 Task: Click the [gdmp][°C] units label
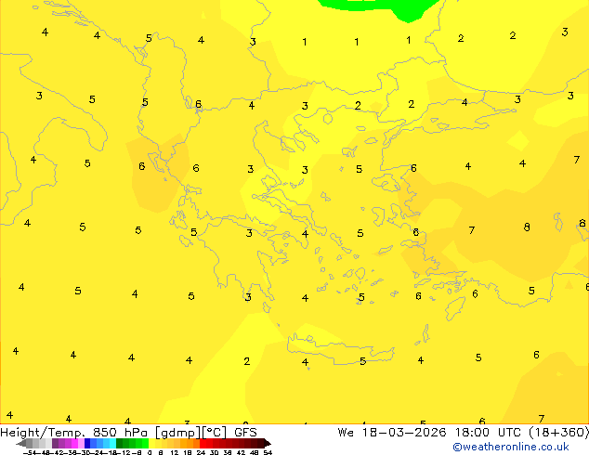click(x=190, y=433)
